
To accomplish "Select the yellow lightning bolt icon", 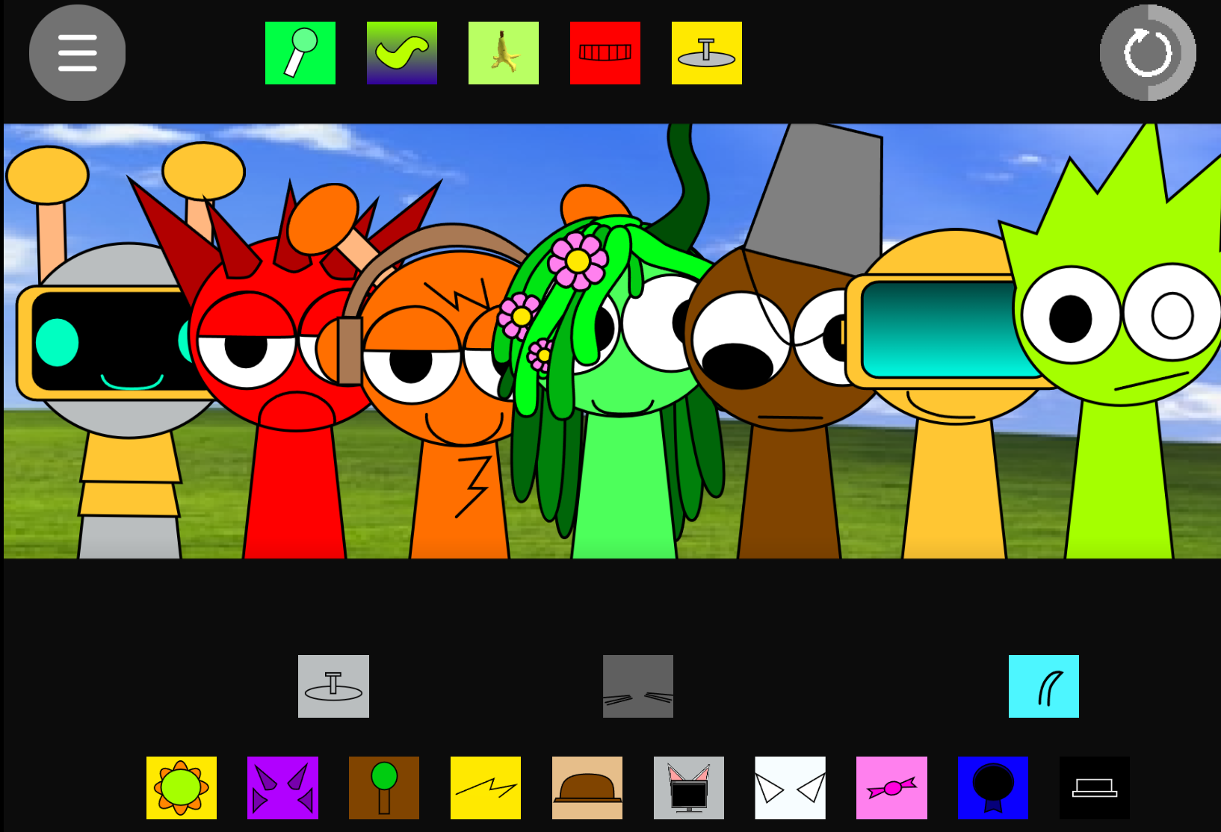I will (486, 788).
